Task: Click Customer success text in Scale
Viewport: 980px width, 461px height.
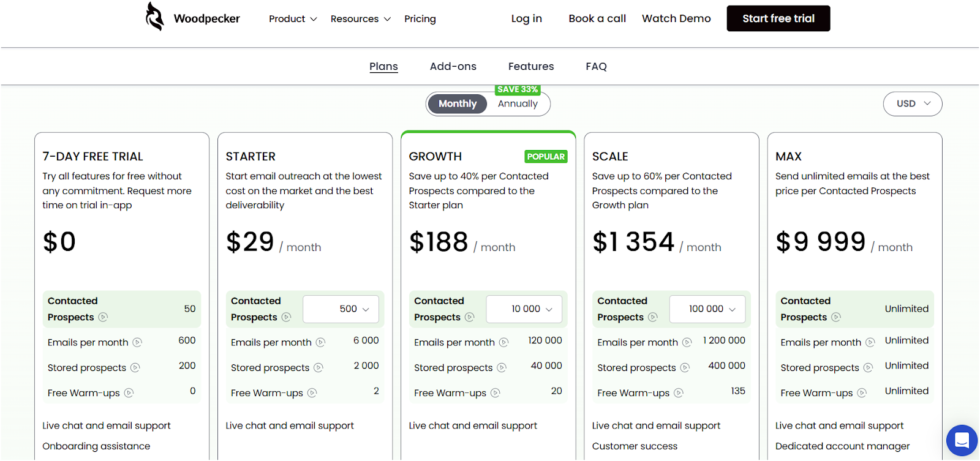Action: click(x=635, y=446)
